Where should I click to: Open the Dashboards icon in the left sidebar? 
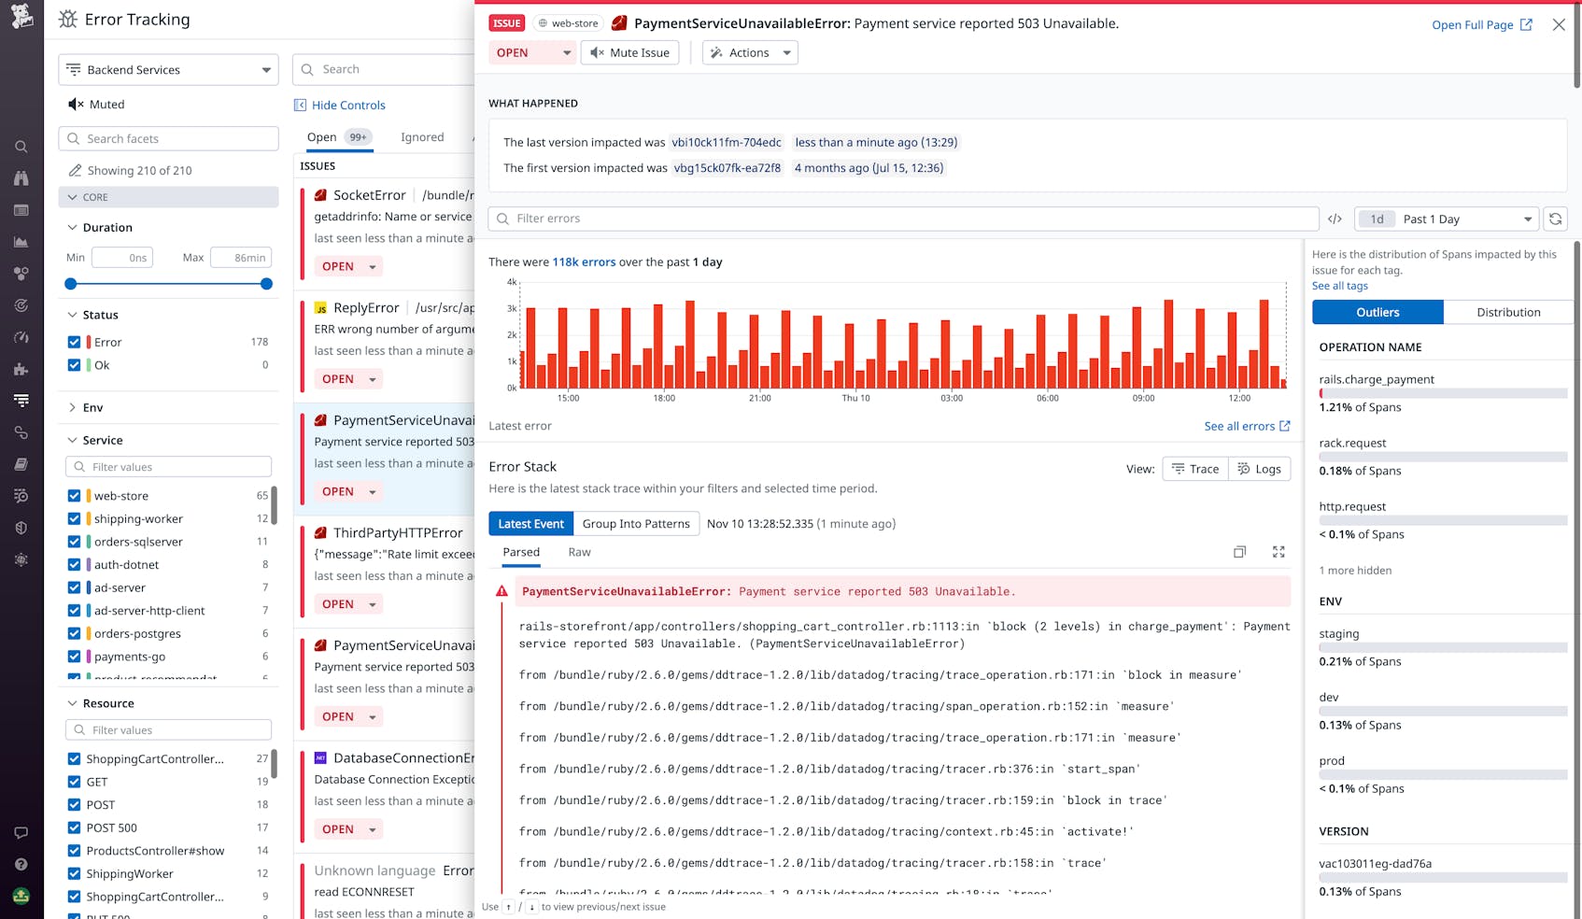coord(21,210)
